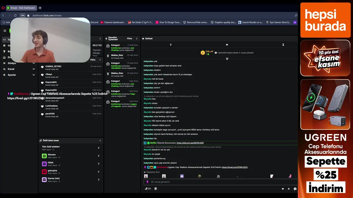Click Kategori icon for League of Legends change

(108, 102)
